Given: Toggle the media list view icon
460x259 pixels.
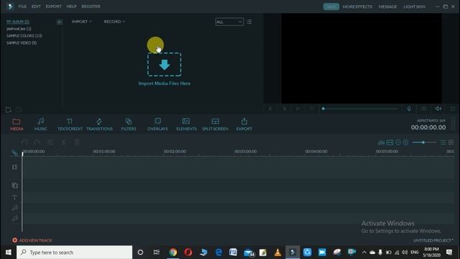Looking at the screenshot, I should tap(249, 22).
